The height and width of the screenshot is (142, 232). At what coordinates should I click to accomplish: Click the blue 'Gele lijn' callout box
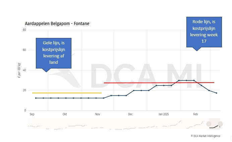53,53
